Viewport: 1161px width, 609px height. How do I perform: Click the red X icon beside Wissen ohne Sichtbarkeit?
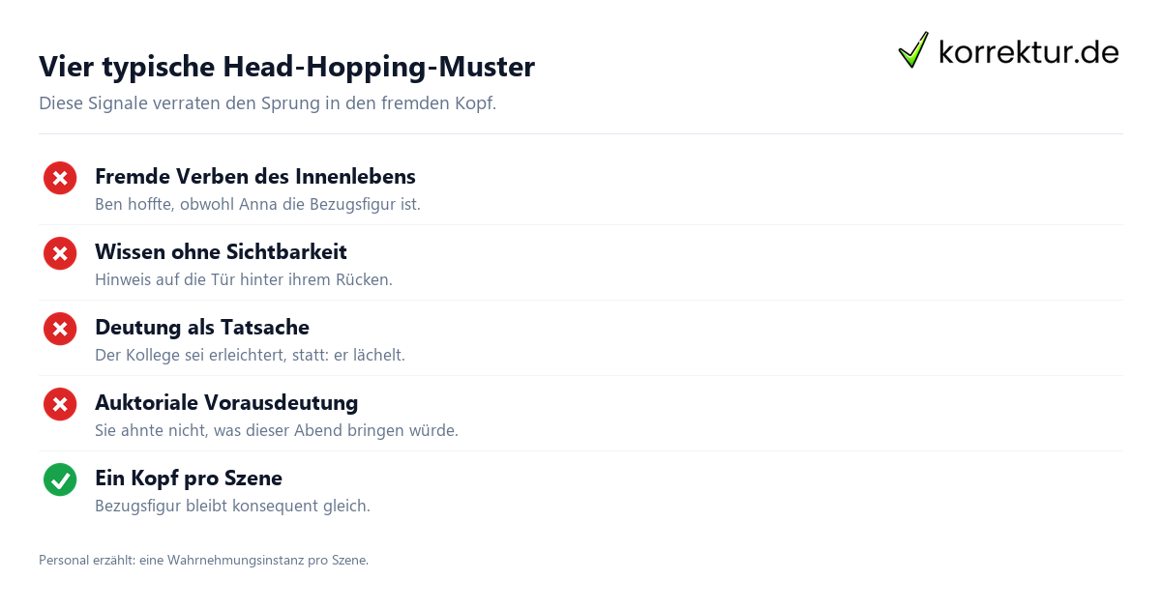60,253
